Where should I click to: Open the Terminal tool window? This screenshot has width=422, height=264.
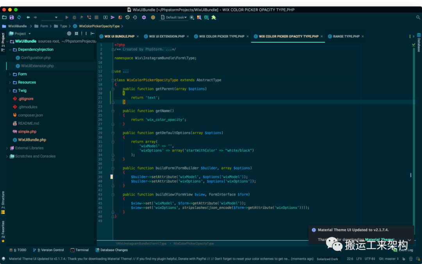click(x=80, y=250)
